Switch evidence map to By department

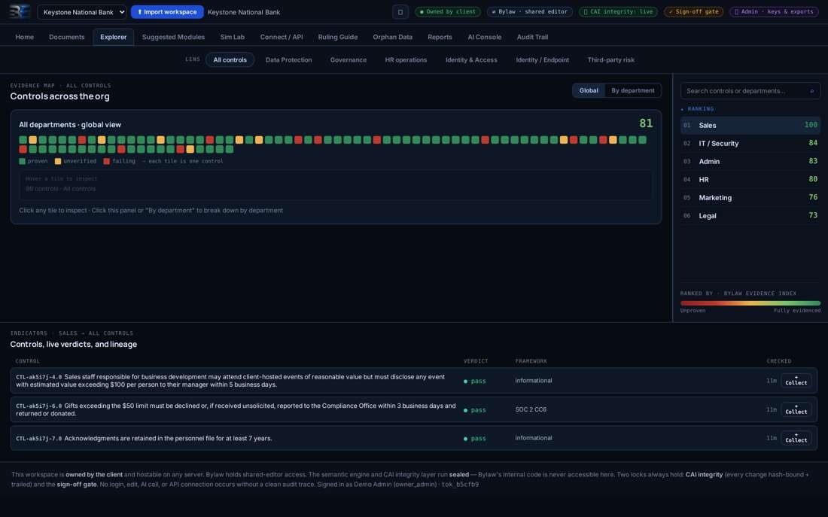coord(632,90)
